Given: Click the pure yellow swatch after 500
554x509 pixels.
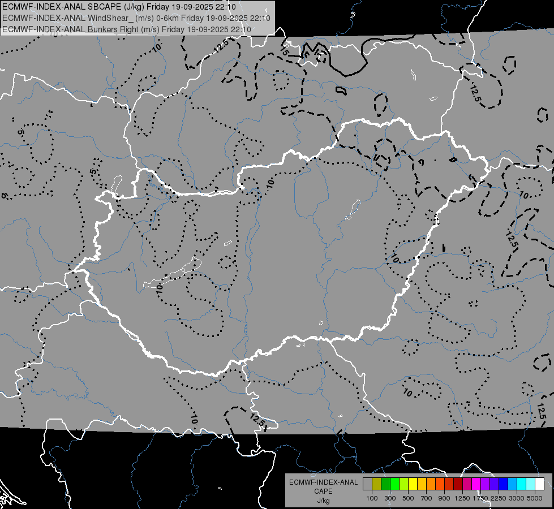Looking at the screenshot, I should click(413, 484).
